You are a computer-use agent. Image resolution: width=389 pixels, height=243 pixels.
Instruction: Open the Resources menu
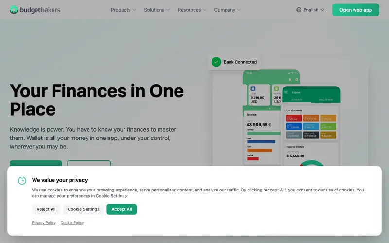[192, 10]
